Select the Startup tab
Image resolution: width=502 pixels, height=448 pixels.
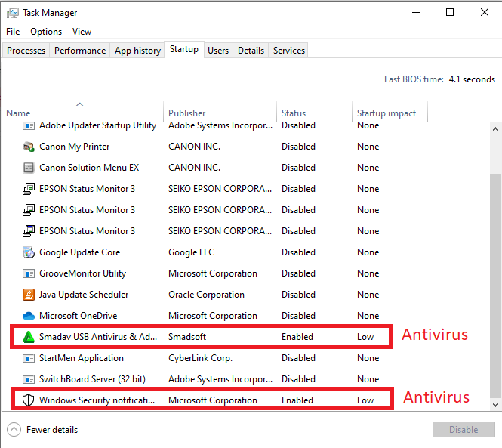click(x=184, y=49)
